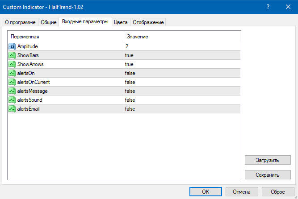Select the alertsOn variable name
The width and height of the screenshot is (298, 199).
[x=26, y=73]
